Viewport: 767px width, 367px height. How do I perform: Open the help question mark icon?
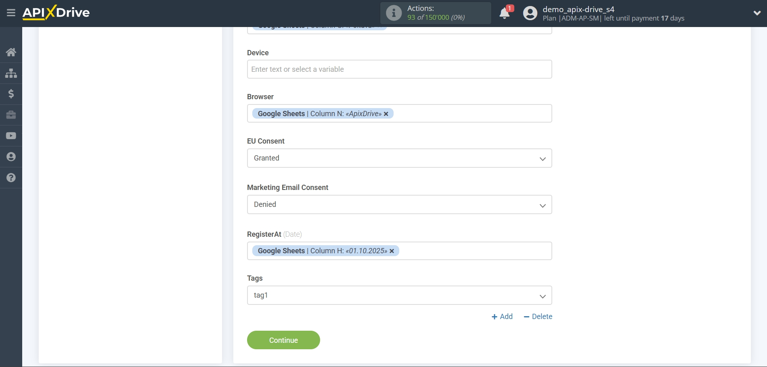[11, 178]
